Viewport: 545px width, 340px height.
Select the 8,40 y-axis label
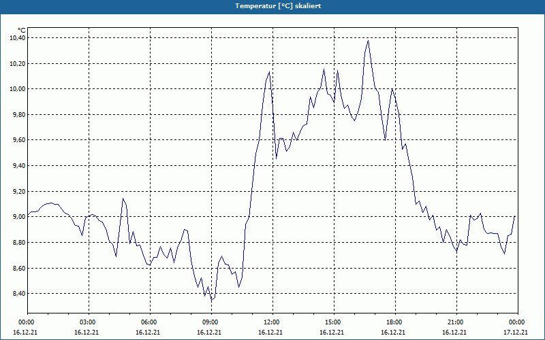click(x=19, y=294)
